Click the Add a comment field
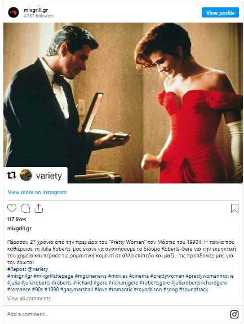The height and width of the screenshot is (324, 244). [x=116, y=314]
